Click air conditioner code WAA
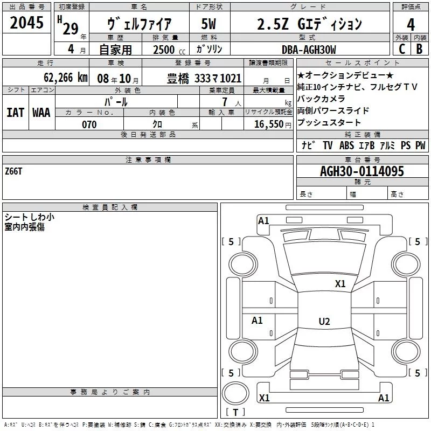Image resolution: width=431 pixels, height=431 pixels. pyautogui.click(x=41, y=113)
